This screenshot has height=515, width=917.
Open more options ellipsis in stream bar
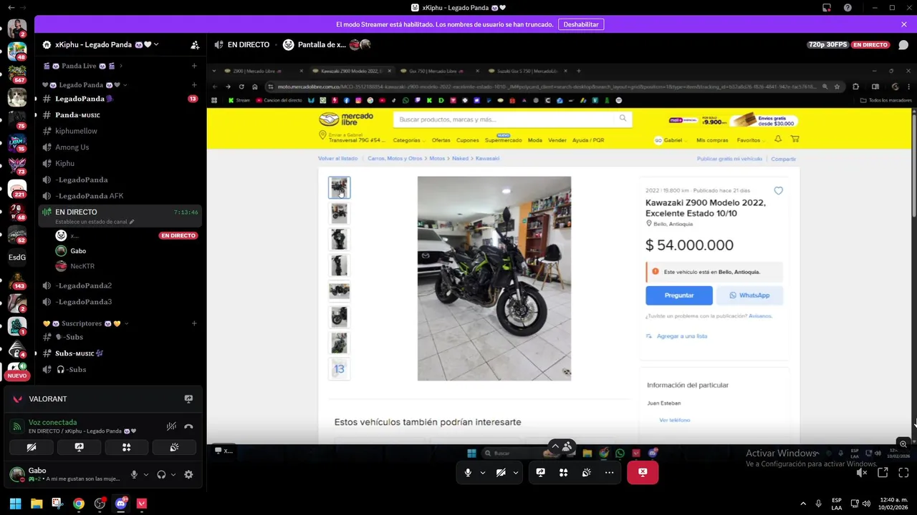609,472
